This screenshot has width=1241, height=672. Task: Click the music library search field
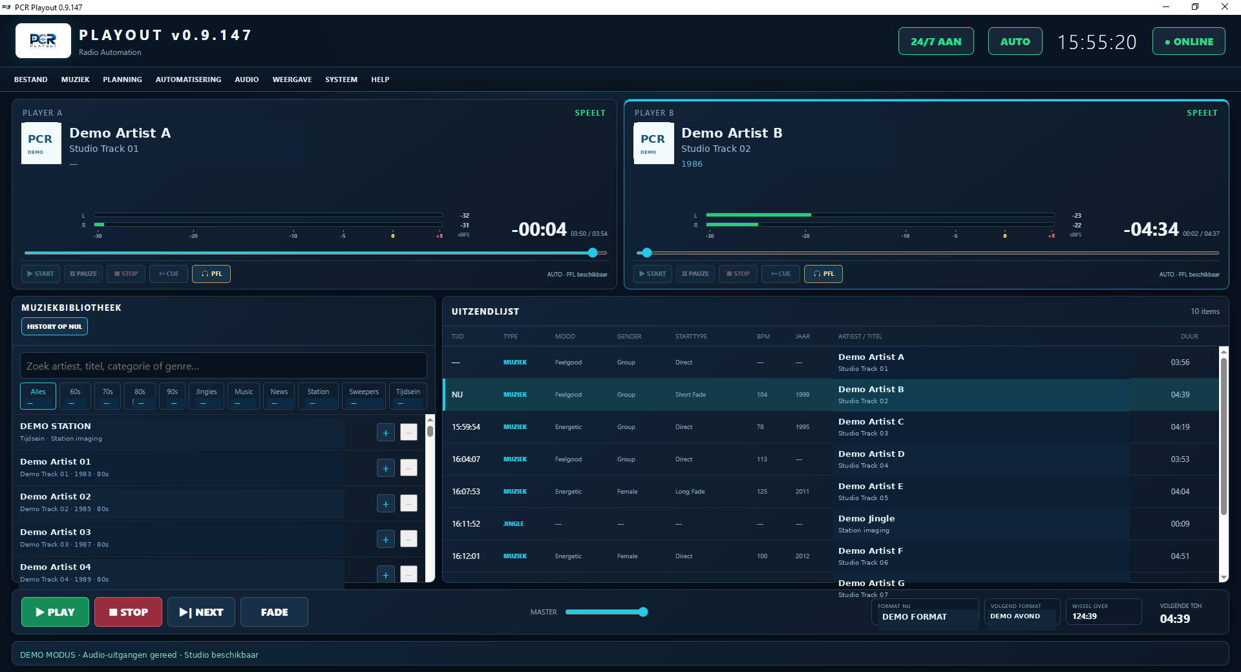click(224, 366)
